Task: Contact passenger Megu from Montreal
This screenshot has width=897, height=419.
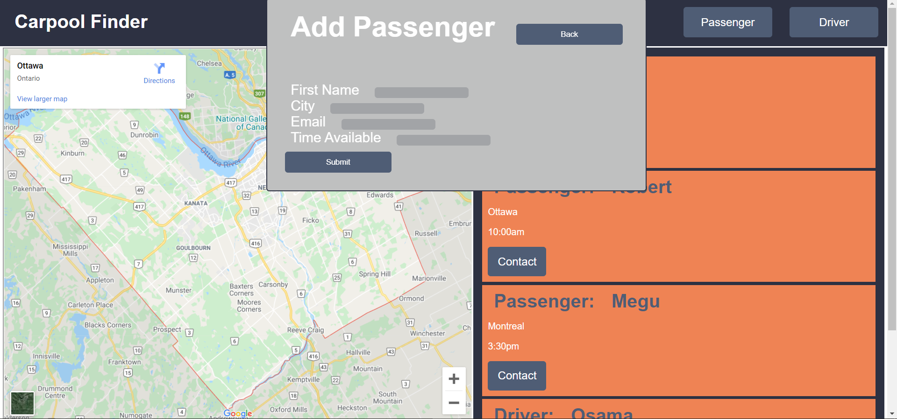Action: pos(517,376)
